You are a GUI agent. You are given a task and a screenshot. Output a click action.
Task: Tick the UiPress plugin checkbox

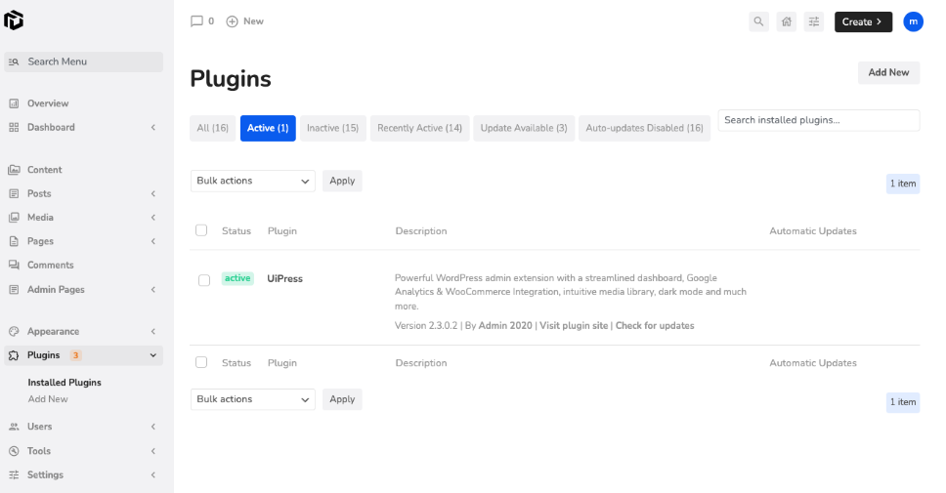(204, 280)
